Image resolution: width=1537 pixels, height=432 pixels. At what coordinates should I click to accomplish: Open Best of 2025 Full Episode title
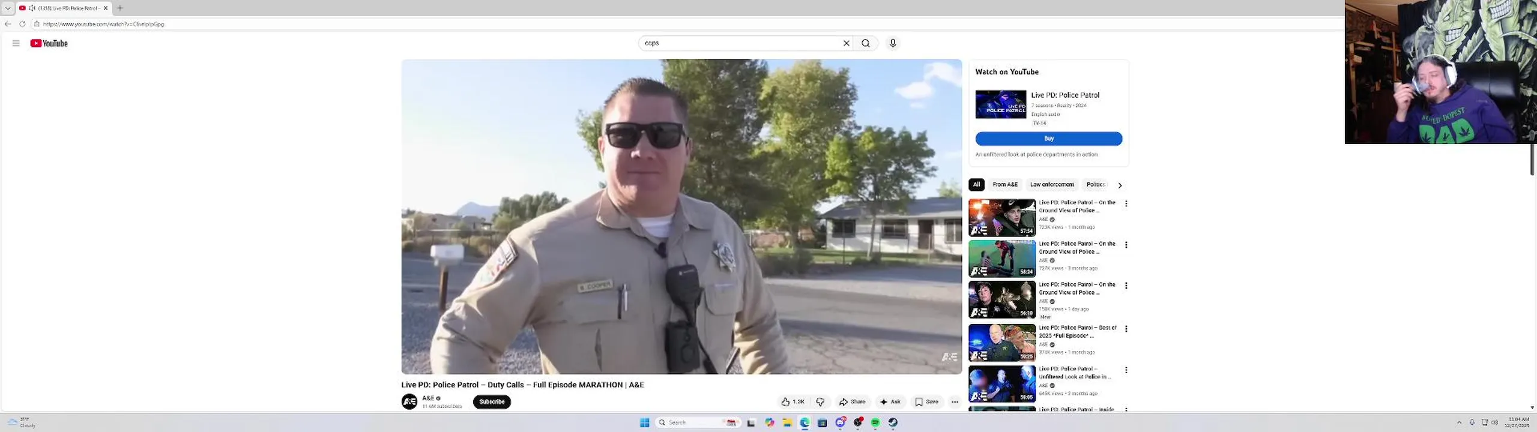point(1078,332)
